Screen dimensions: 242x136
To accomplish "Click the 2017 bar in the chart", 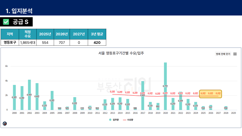I will (143, 96).
